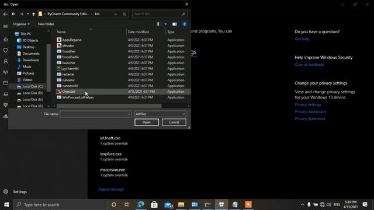
Task: Click the File name input field
Action: click(x=95, y=114)
